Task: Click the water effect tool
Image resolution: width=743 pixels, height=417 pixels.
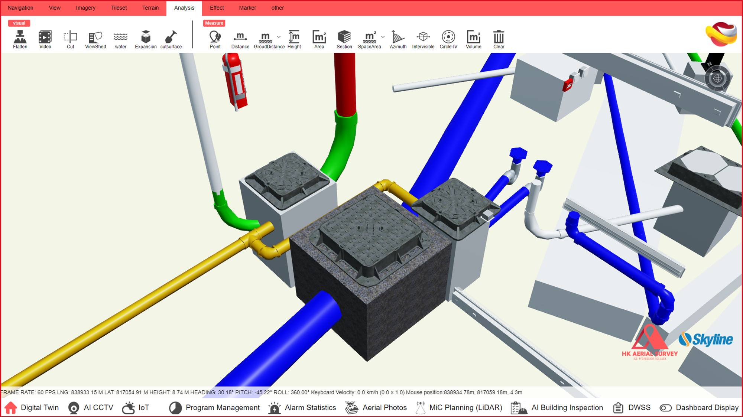Action: [121, 39]
